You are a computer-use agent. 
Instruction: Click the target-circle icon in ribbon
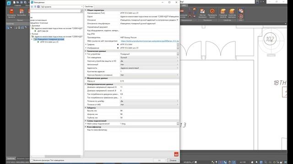[241, 16]
